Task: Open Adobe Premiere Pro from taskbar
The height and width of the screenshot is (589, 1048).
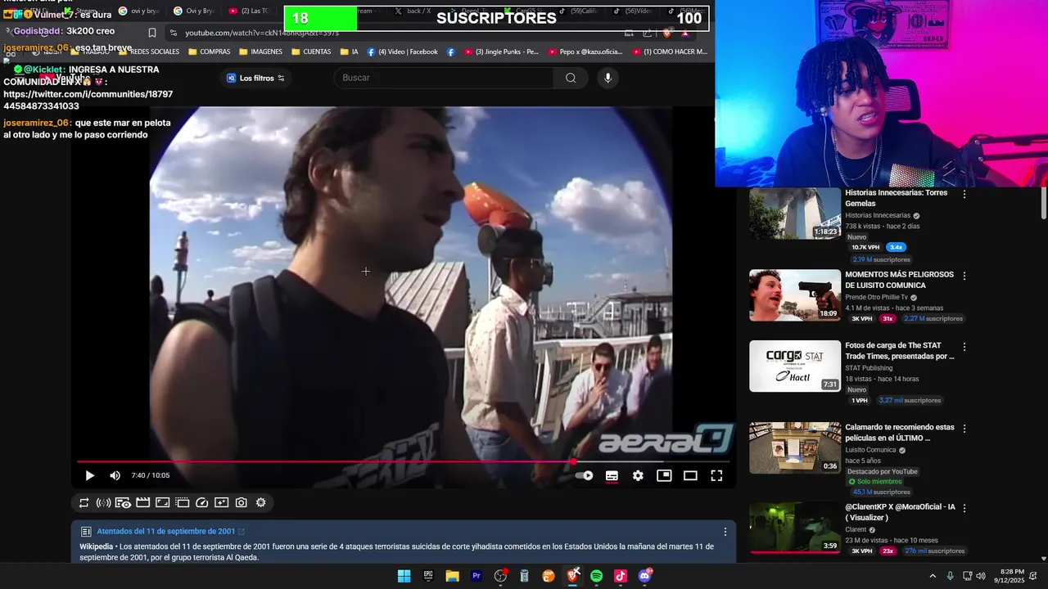Action: click(x=476, y=576)
